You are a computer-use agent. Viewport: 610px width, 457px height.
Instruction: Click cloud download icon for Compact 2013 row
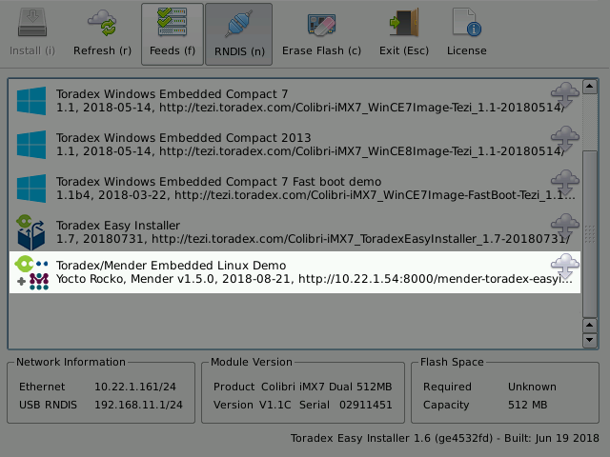[x=565, y=139]
